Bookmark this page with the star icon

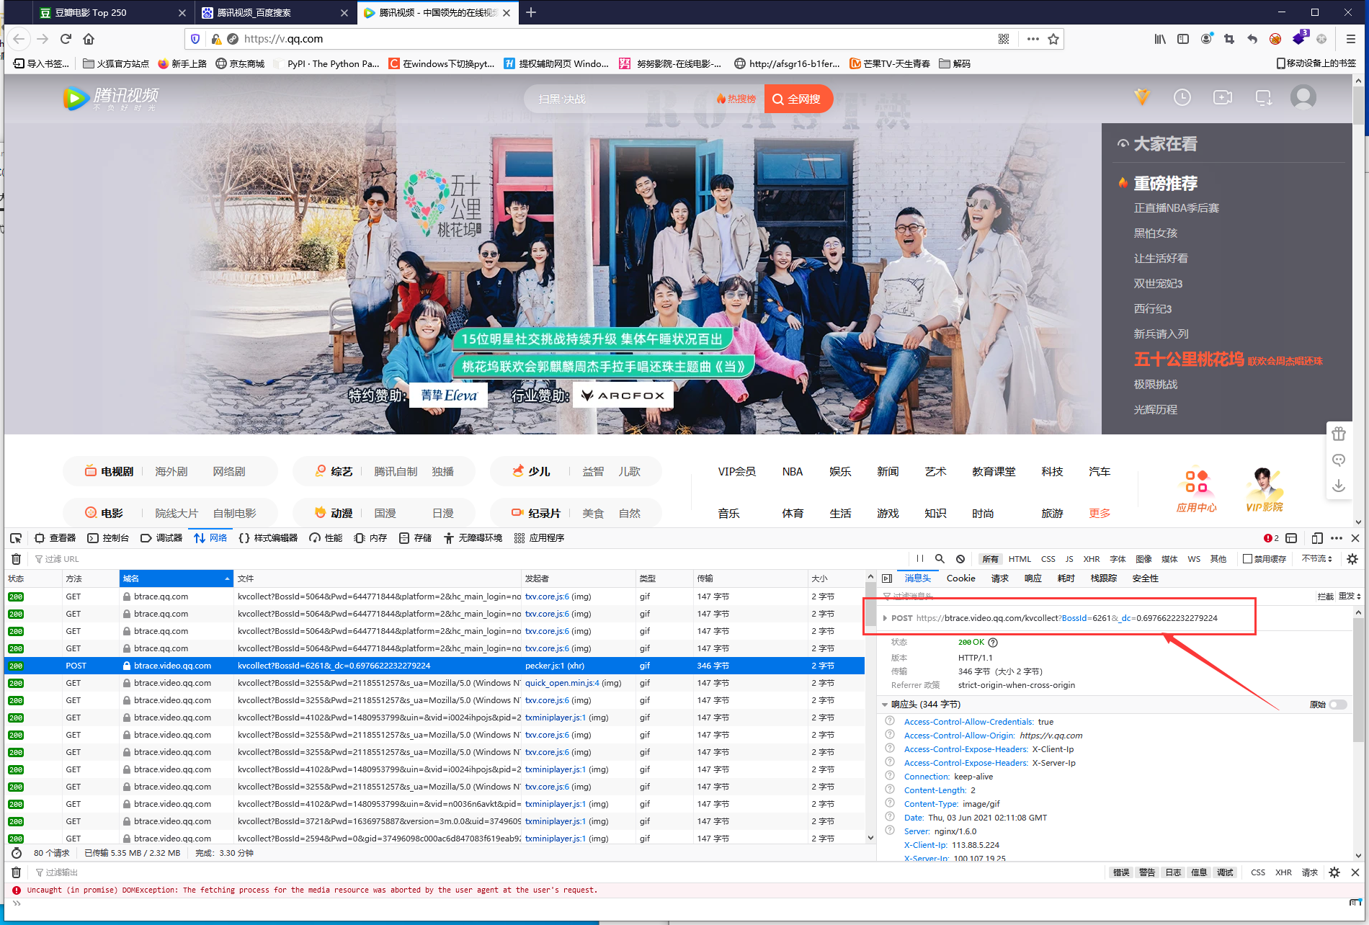click(x=1053, y=39)
